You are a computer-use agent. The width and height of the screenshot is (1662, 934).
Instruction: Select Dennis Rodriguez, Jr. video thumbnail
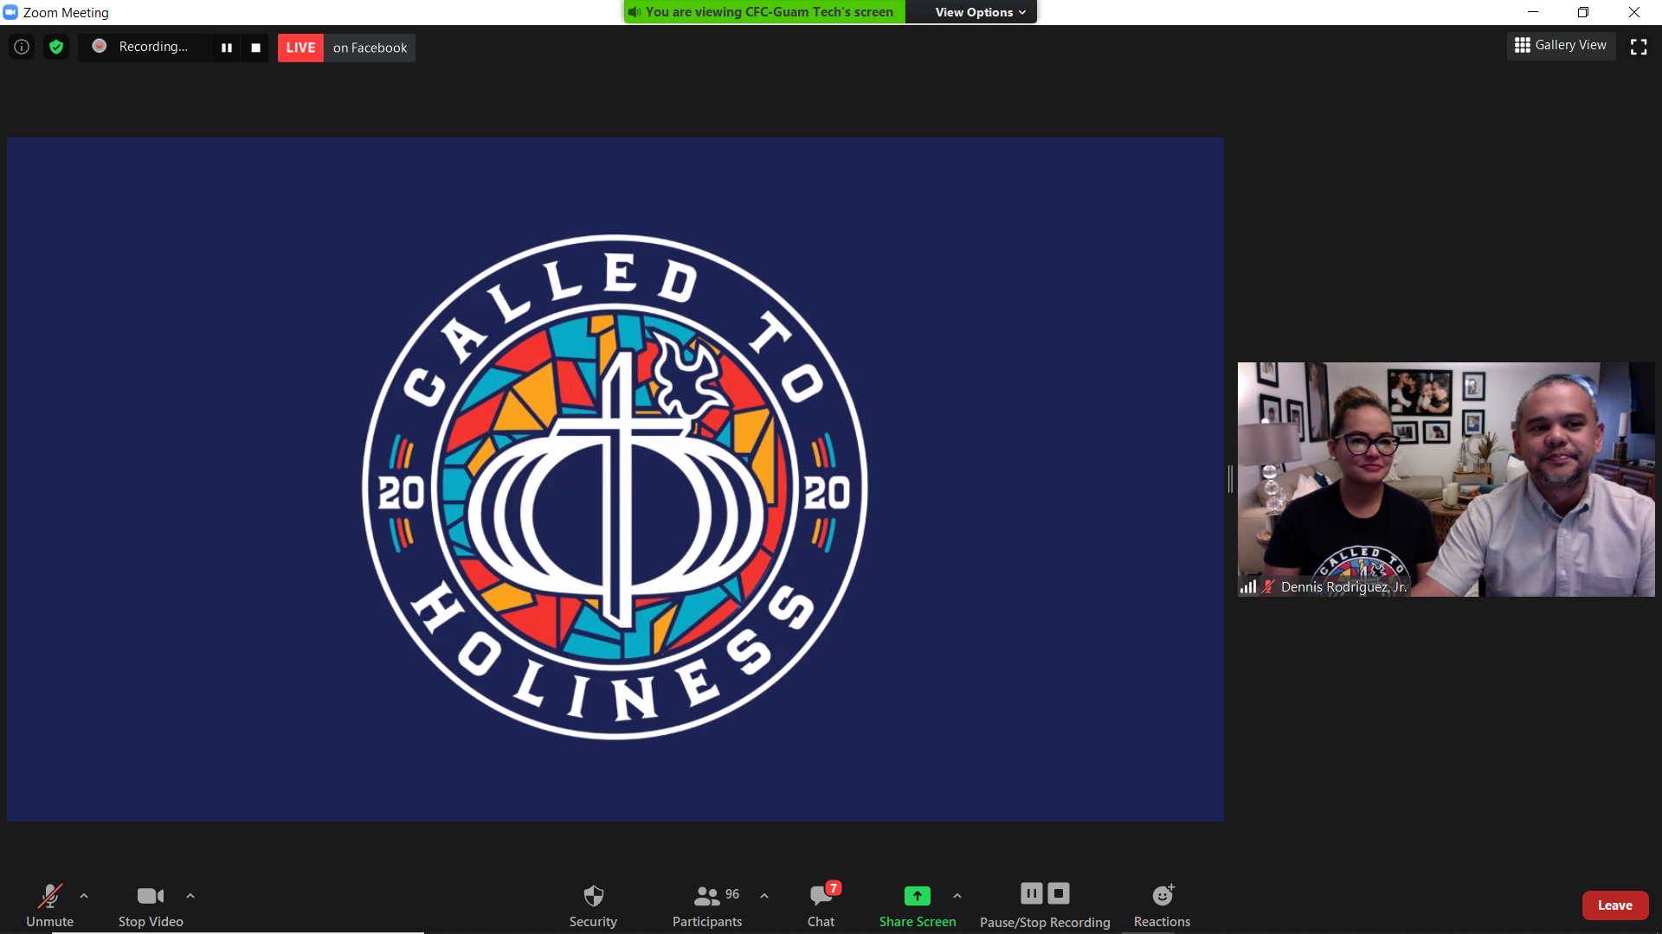point(1446,479)
